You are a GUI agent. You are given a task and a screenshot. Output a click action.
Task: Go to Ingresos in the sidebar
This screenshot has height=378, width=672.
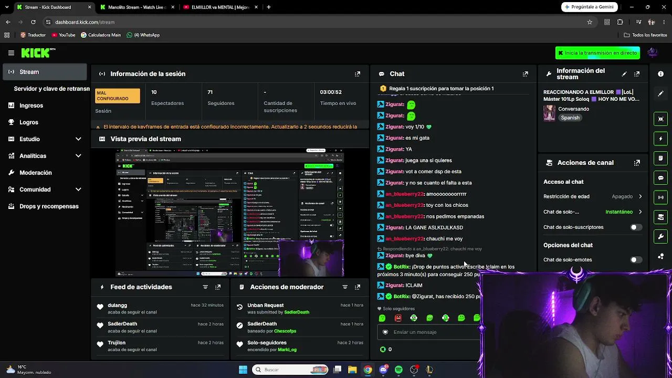(45, 106)
